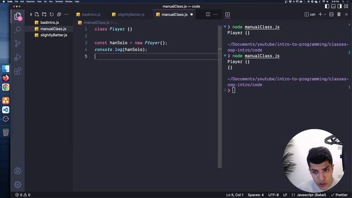Open the File menu
The image size is (352, 198).
16,1
